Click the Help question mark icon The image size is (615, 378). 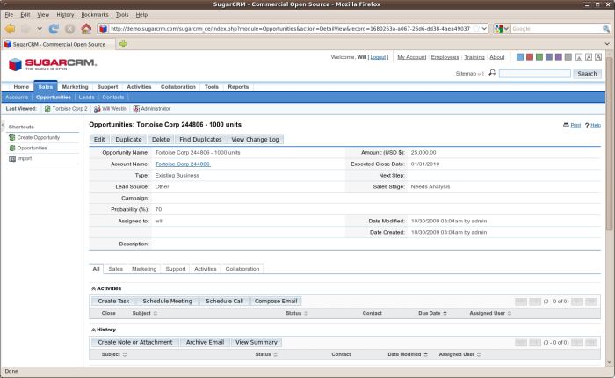(587, 125)
